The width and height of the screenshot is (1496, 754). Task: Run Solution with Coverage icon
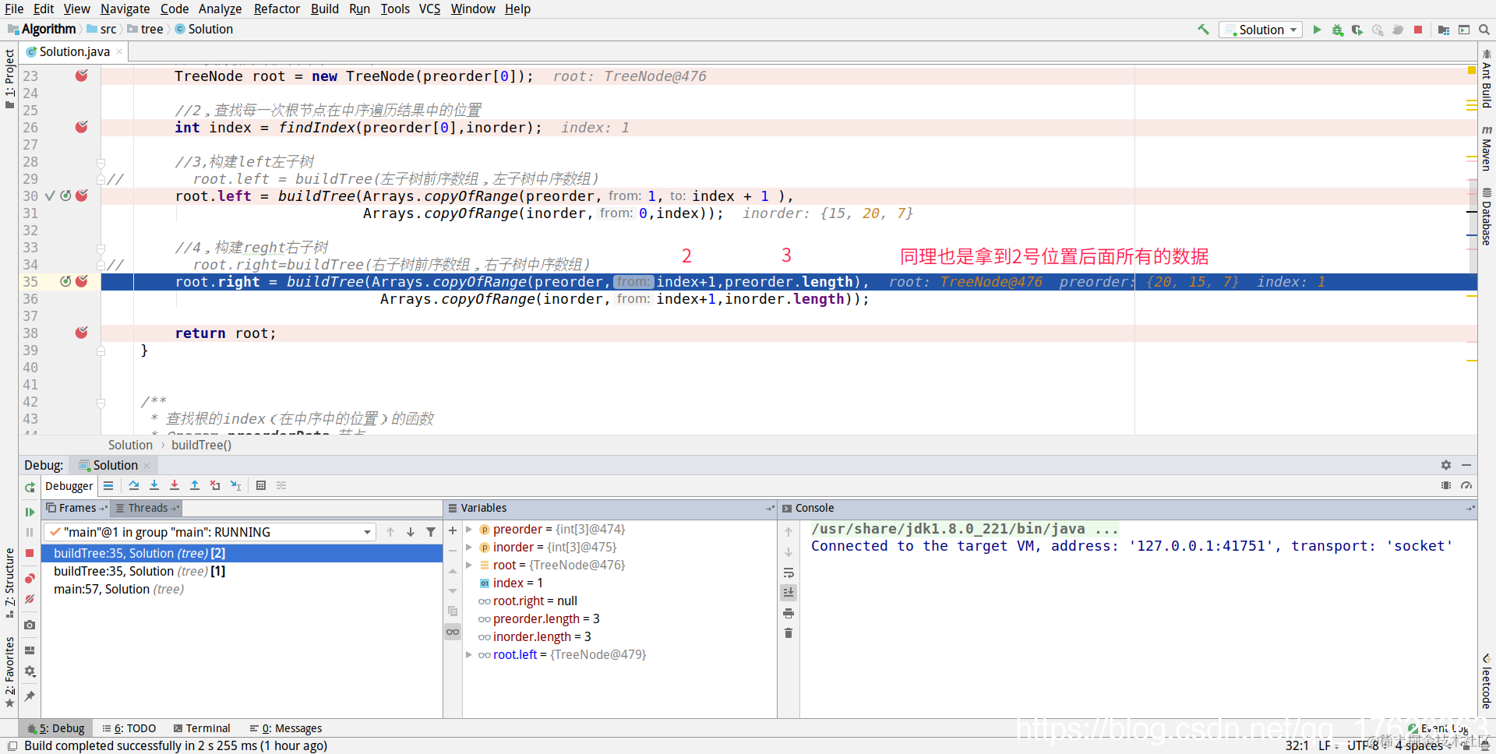pos(1357,30)
